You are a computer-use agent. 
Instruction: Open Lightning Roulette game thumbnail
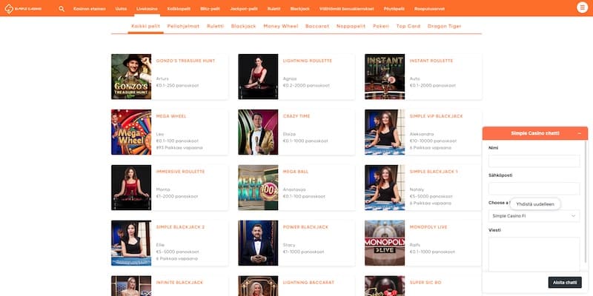(258, 77)
